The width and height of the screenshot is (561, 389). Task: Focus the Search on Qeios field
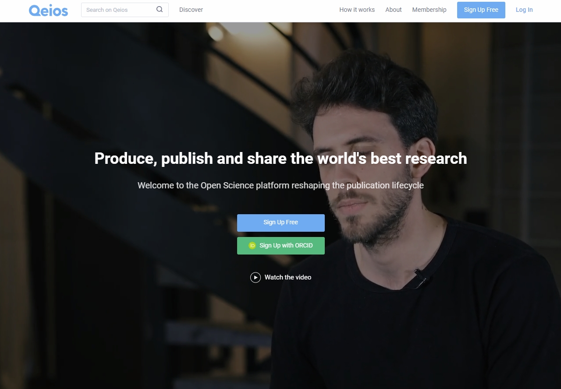coord(125,10)
